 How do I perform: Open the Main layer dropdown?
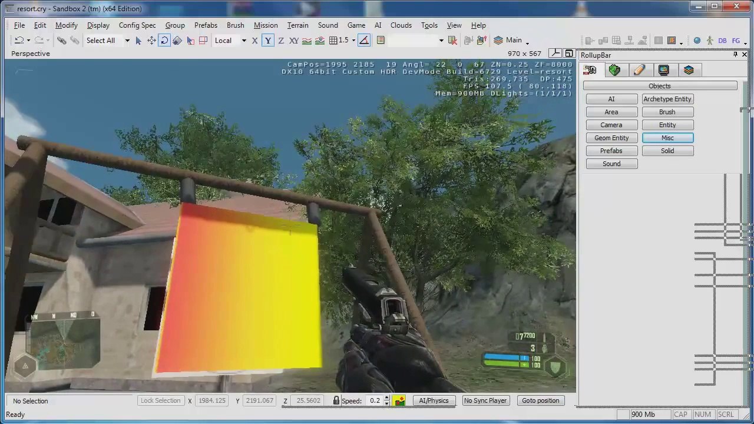click(x=527, y=41)
